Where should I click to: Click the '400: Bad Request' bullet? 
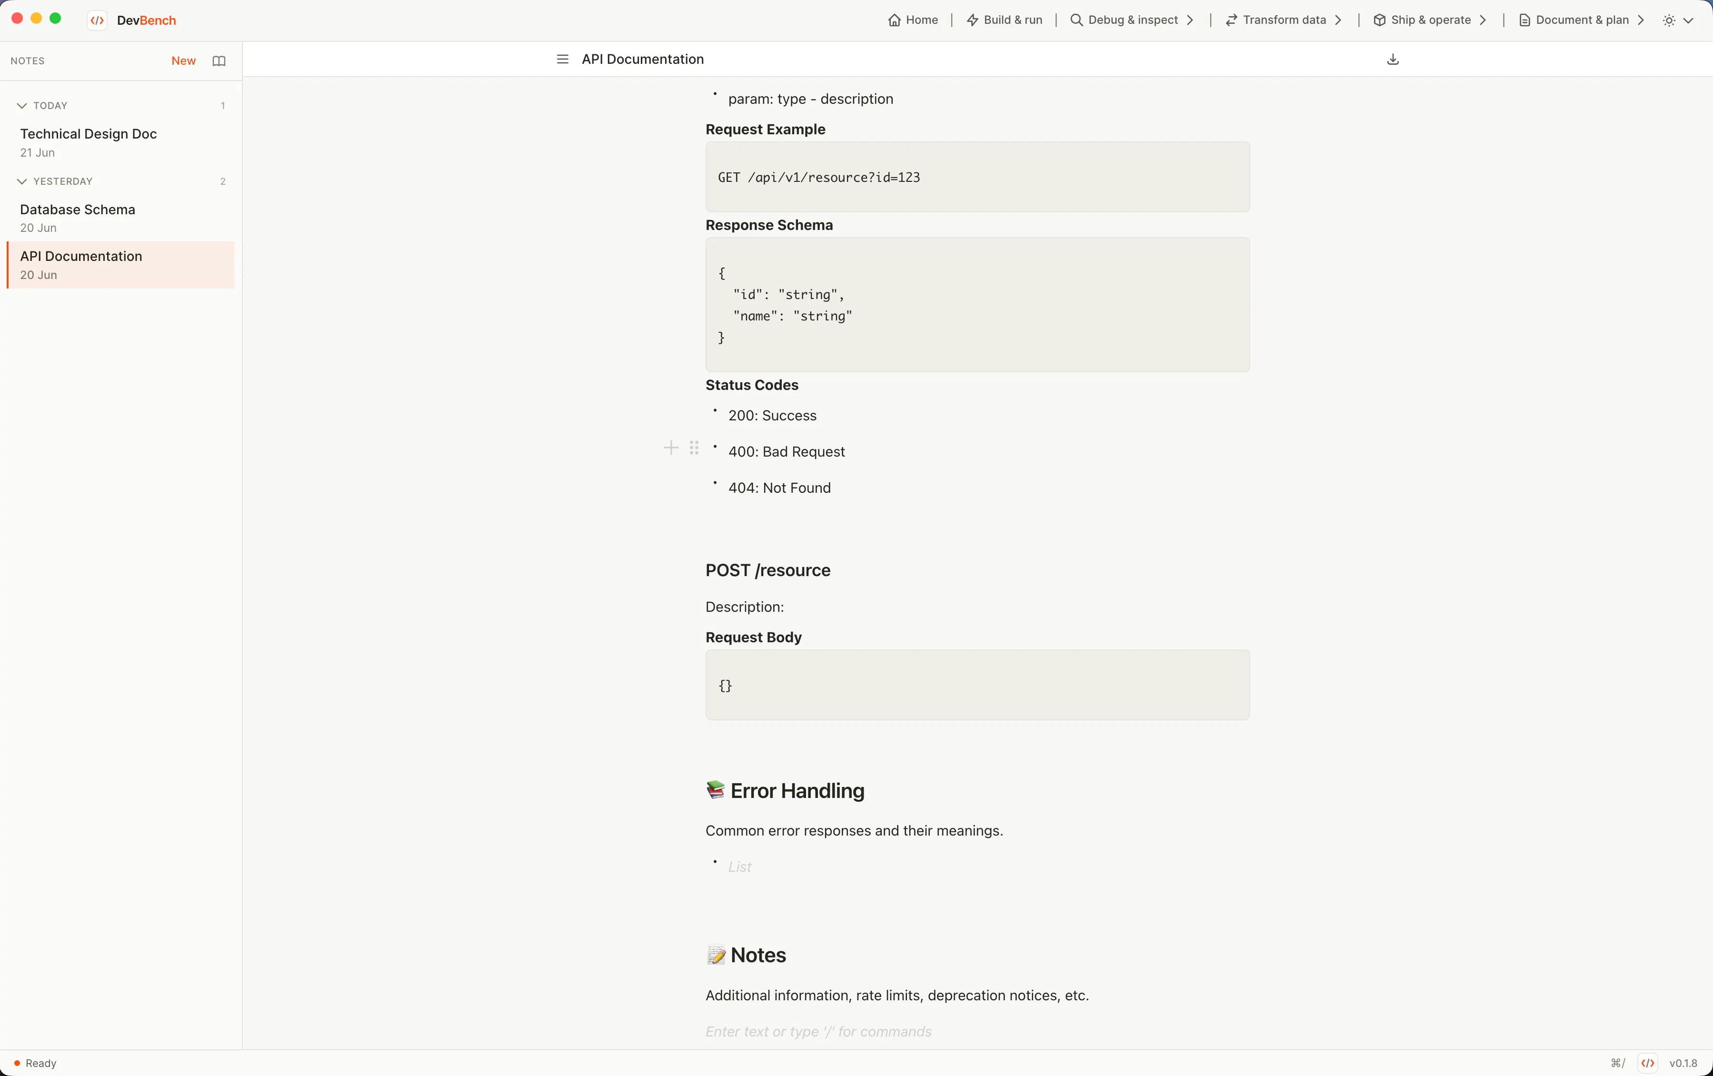[x=786, y=452]
